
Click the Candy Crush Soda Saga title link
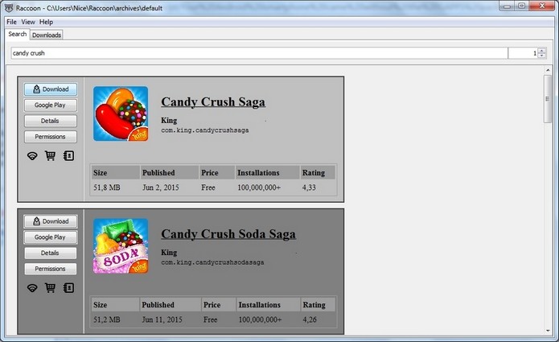(x=228, y=234)
